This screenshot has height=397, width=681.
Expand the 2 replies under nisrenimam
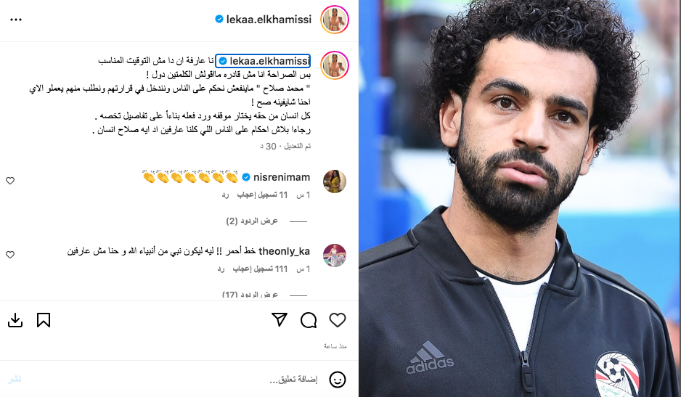(252, 221)
